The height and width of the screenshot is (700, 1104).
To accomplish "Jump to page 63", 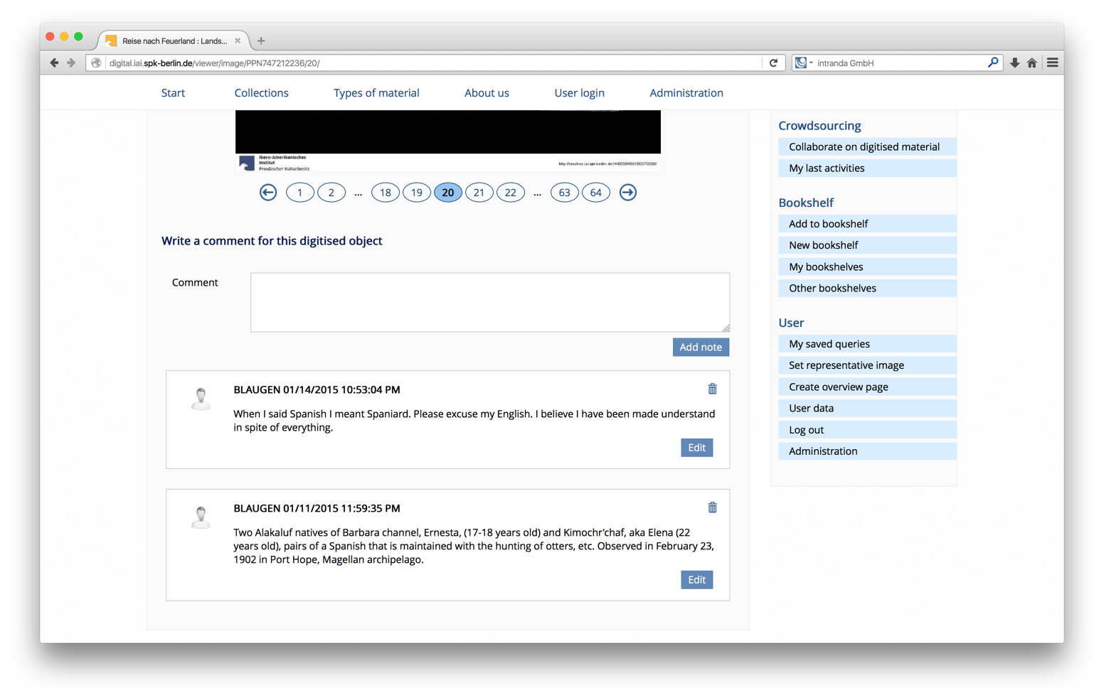I will click(565, 193).
